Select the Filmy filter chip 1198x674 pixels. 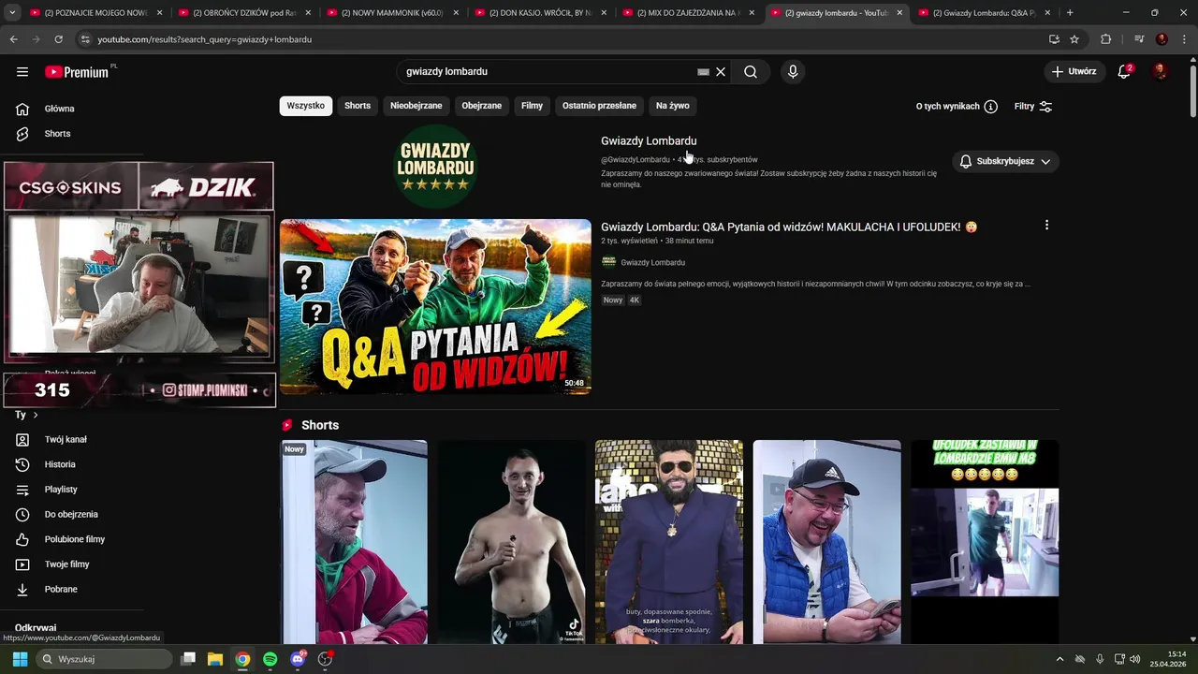(x=532, y=106)
